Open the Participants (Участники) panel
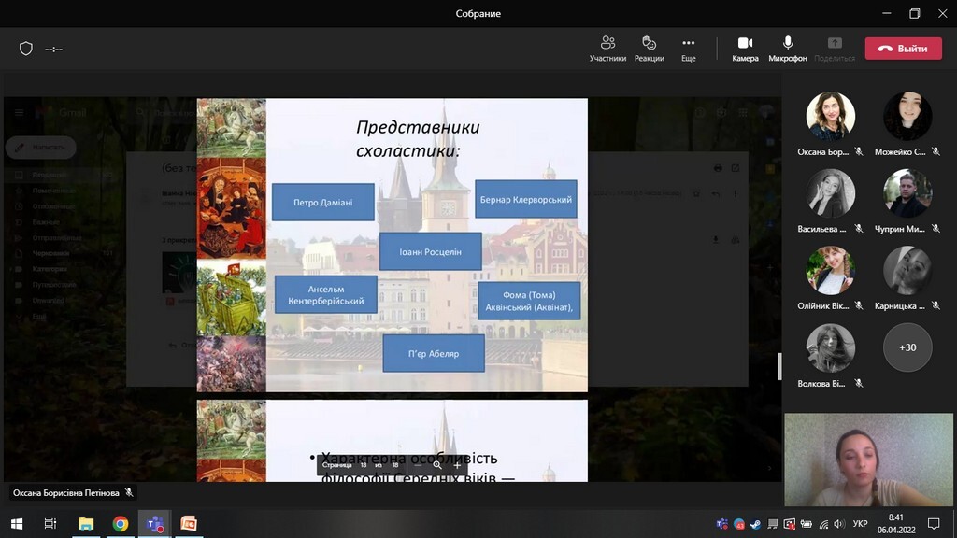957x538 pixels. tap(607, 49)
